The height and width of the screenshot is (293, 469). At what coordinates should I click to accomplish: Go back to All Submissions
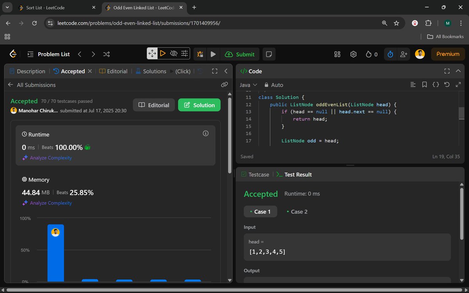pos(32,85)
